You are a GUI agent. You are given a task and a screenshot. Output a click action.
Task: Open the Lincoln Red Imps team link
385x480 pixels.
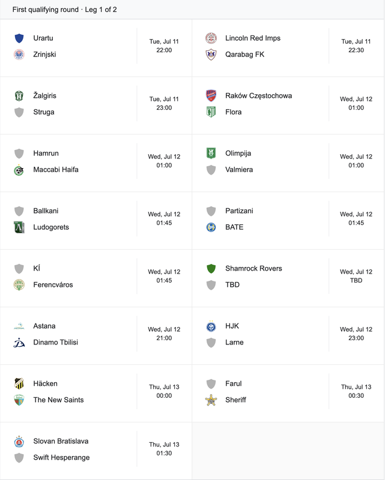coord(253,38)
